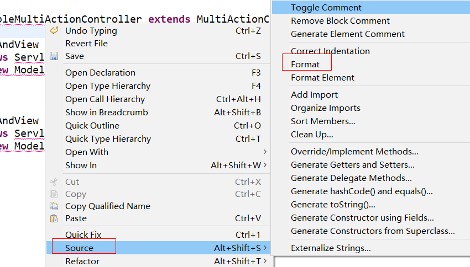Click the Paste clipboard icon
The height and width of the screenshot is (267, 470).
(x=54, y=218)
